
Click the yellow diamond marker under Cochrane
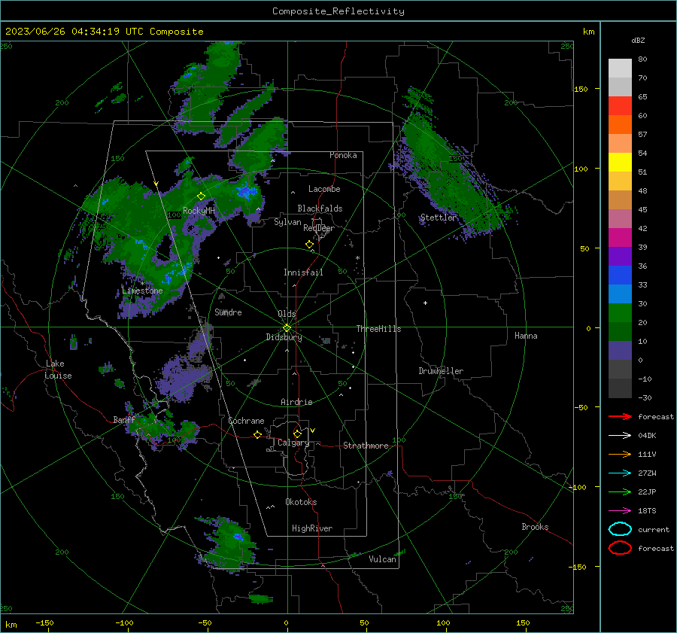click(257, 434)
